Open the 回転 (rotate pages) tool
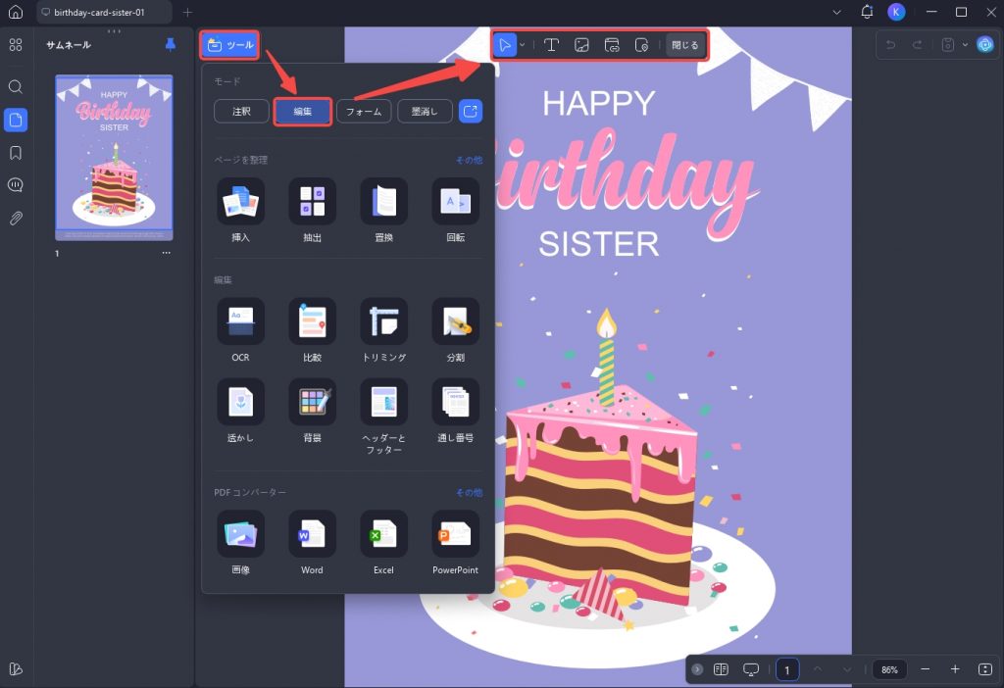Screen dimensions: 1004x688 tap(456, 211)
